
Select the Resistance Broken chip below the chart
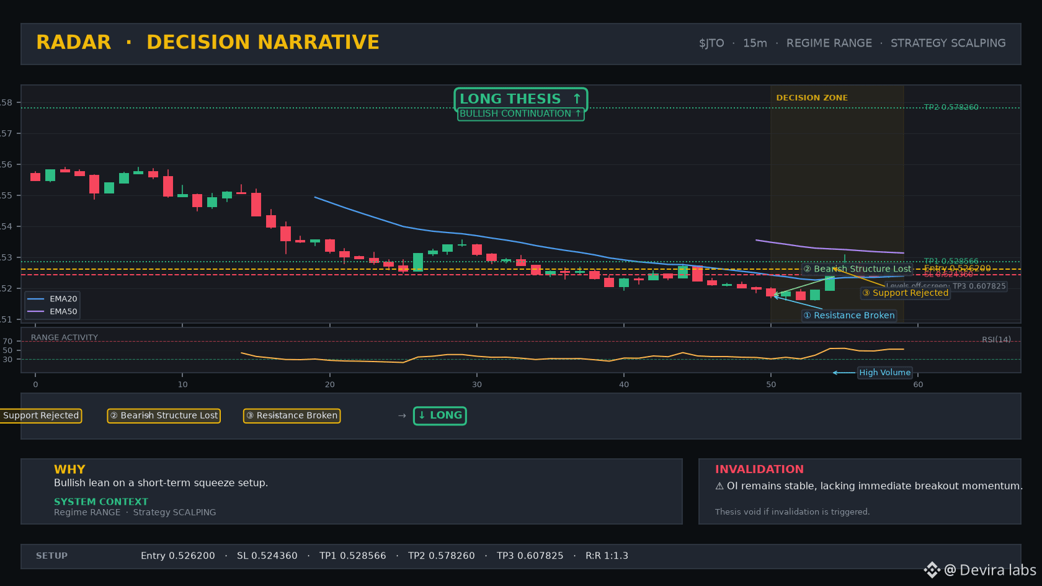292,415
